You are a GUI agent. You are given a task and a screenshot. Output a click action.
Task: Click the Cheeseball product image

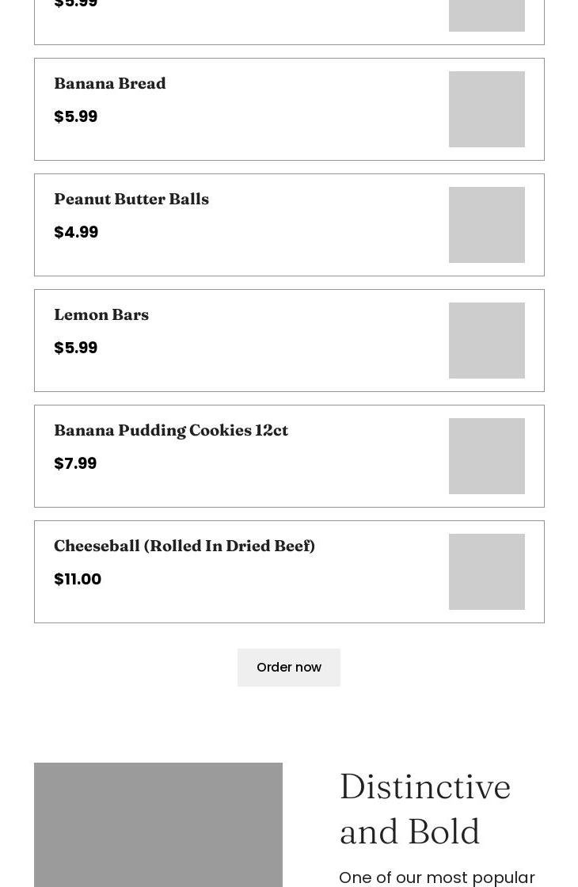(486, 571)
